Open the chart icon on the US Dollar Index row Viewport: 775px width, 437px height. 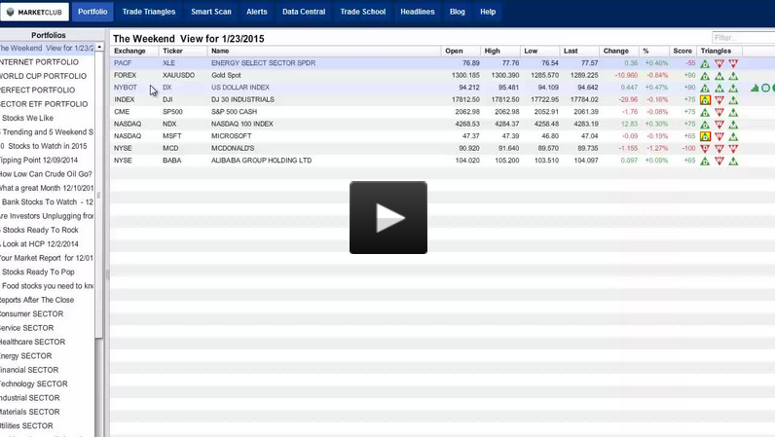755,88
